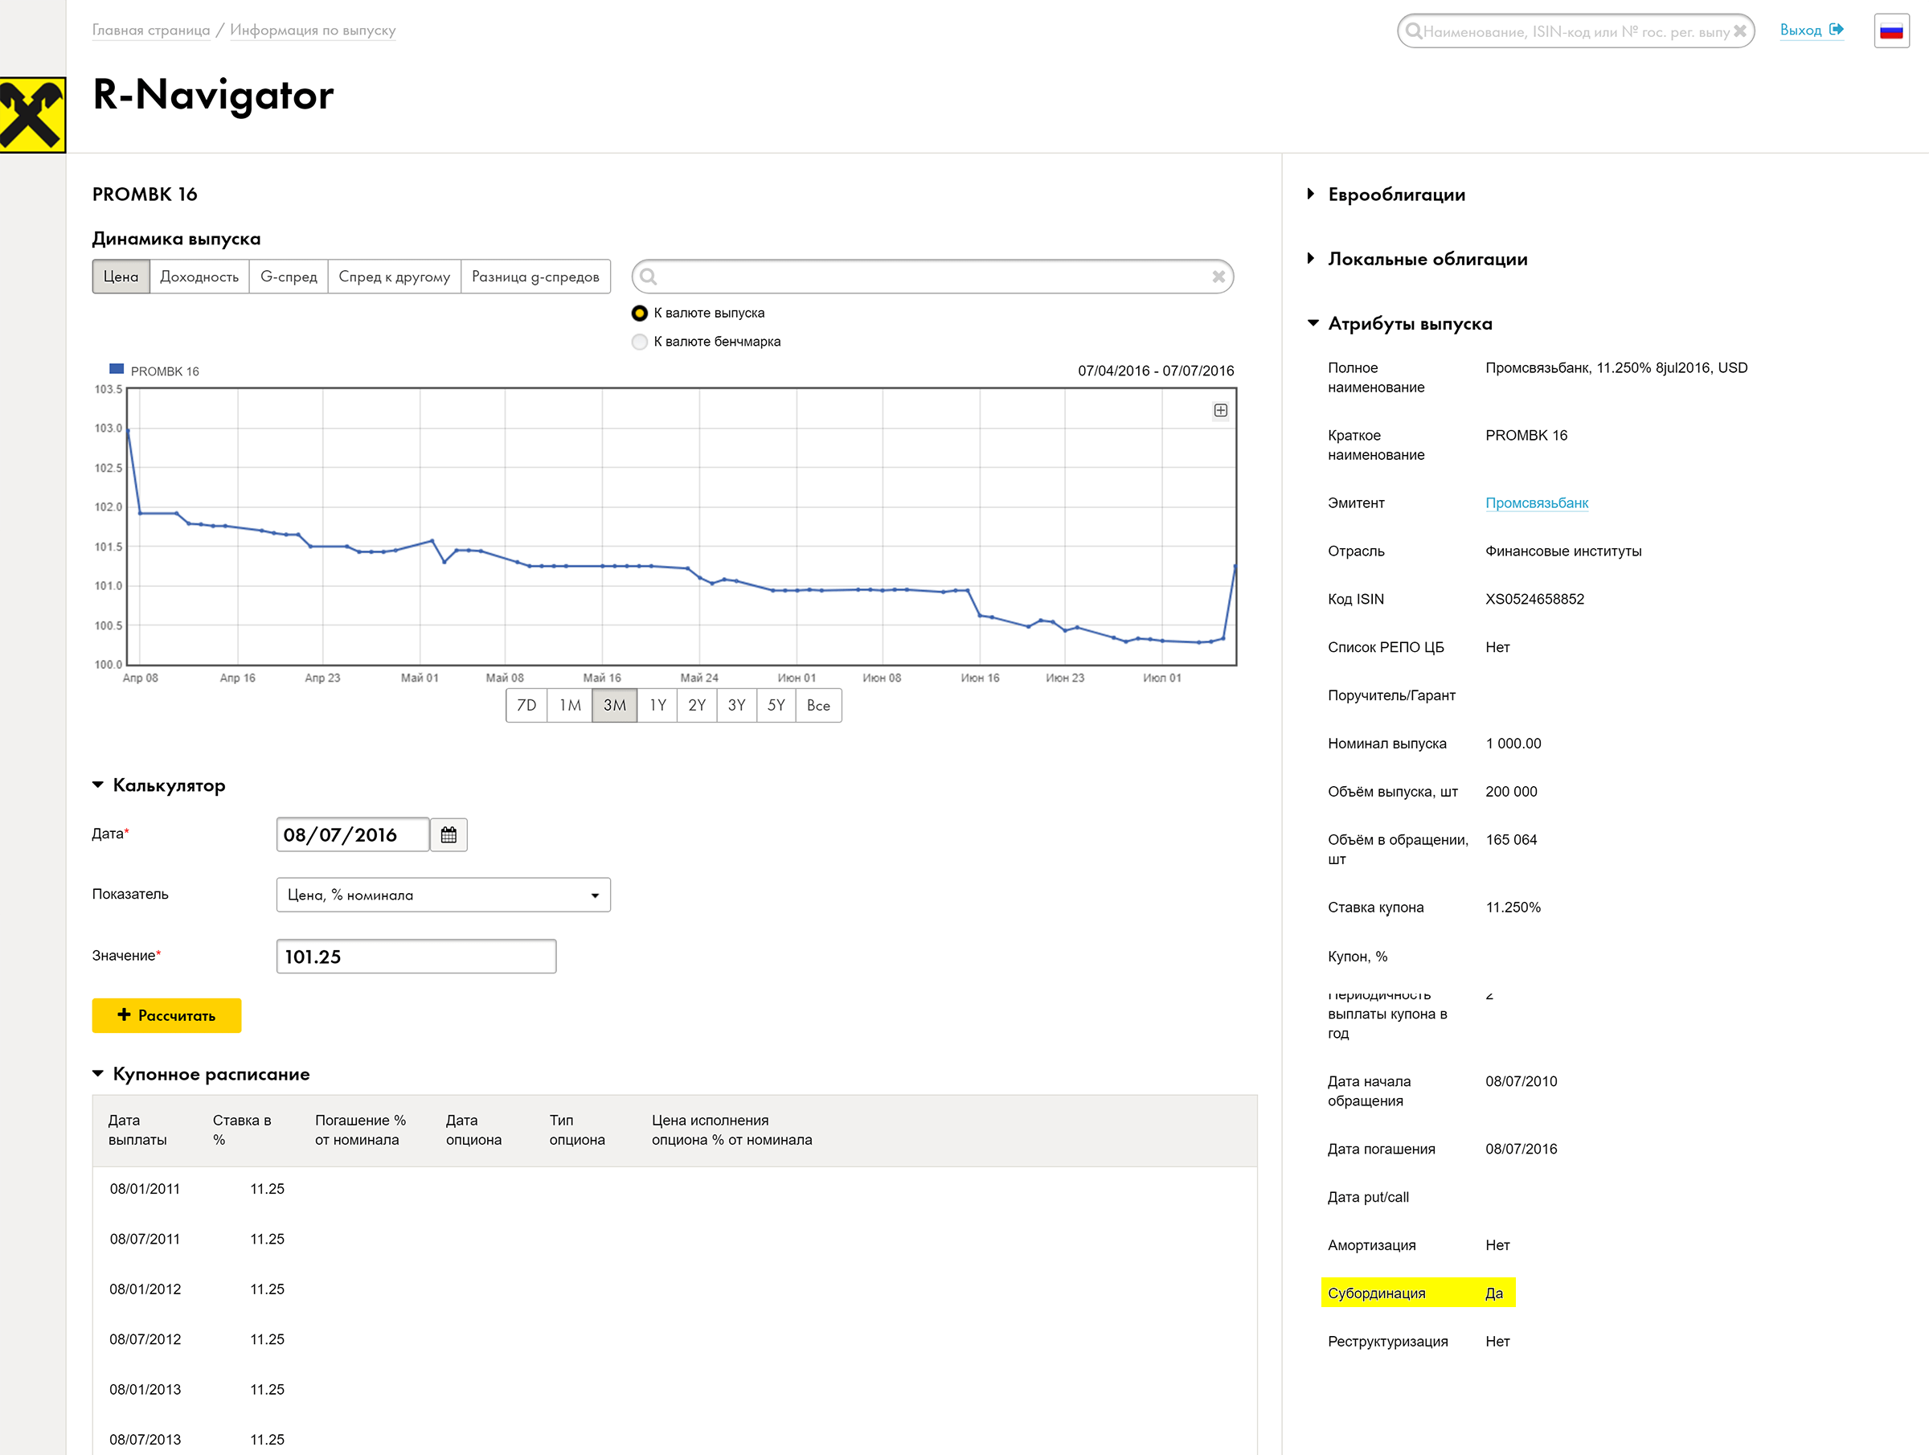Set chart range to Все
The image size is (1929, 1455).
pyautogui.click(x=819, y=705)
